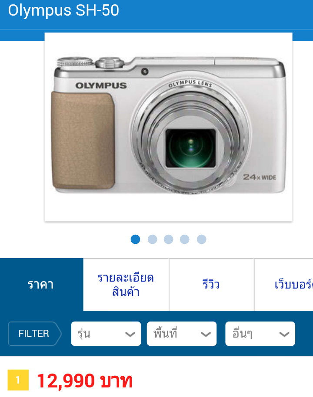Screen dimensions: 313x397
Task: Open the พื้นที่ area dropdown
Action: [x=182, y=334]
